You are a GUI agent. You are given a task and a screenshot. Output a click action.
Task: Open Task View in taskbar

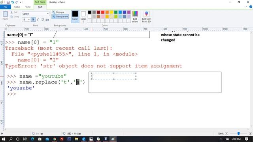[25, 139]
